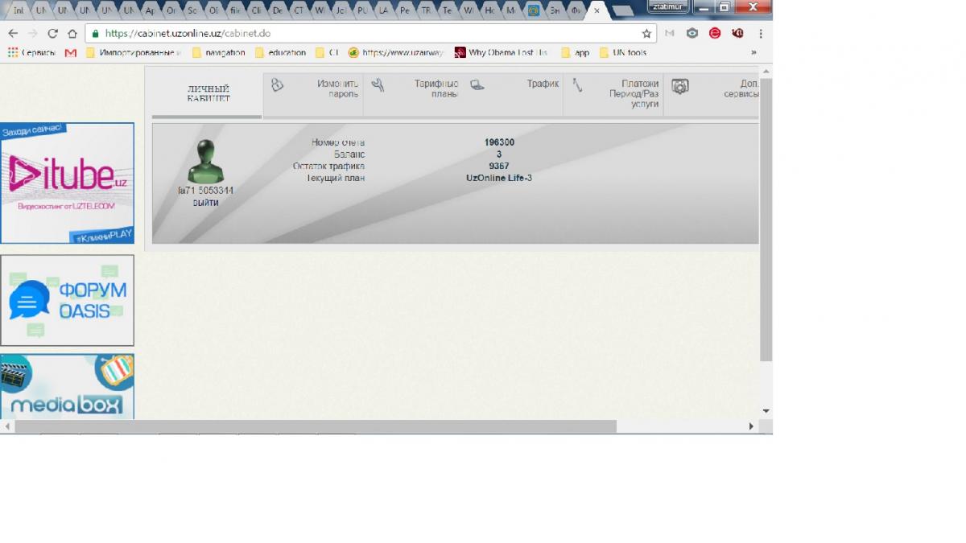Image resolution: width=966 pixels, height=543 pixels.
Task: Open the navigation bookmarks folder
Action: (218, 53)
